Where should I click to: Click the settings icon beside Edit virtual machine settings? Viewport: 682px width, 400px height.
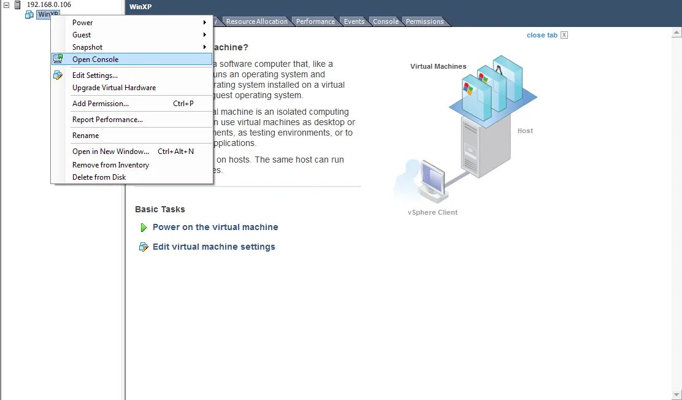[144, 247]
